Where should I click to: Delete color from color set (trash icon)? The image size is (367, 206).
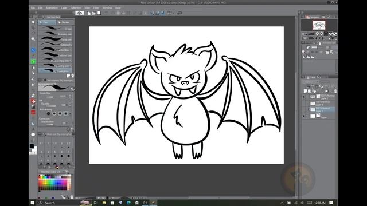click(x=72, y=197)
